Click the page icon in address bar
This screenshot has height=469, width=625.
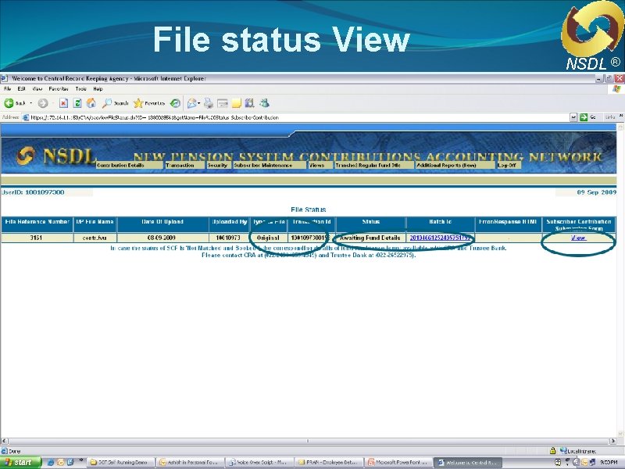pyautogui.click(x=26, y=117)
